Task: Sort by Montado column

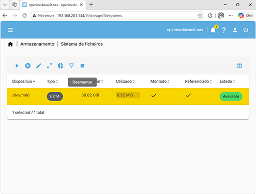Action: (x=160, y=81)
